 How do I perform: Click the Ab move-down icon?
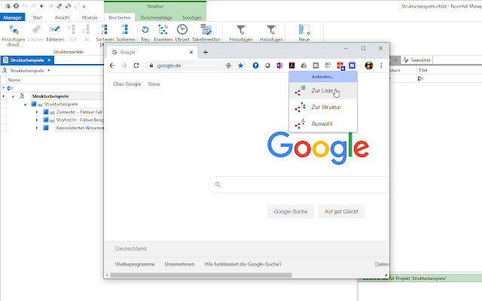click(87, 29)
